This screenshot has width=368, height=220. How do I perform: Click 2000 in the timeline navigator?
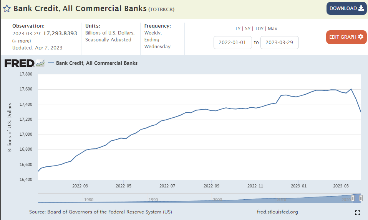[217, 200]
